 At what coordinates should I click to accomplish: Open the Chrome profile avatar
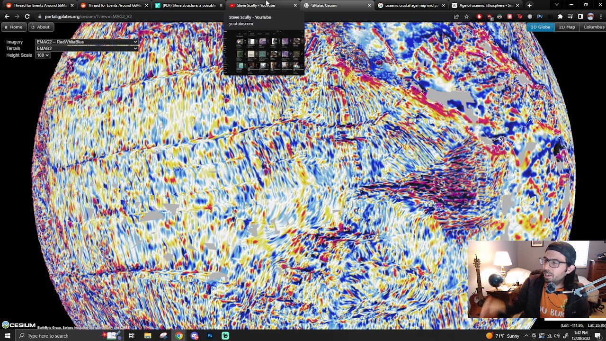pos(590,17)
